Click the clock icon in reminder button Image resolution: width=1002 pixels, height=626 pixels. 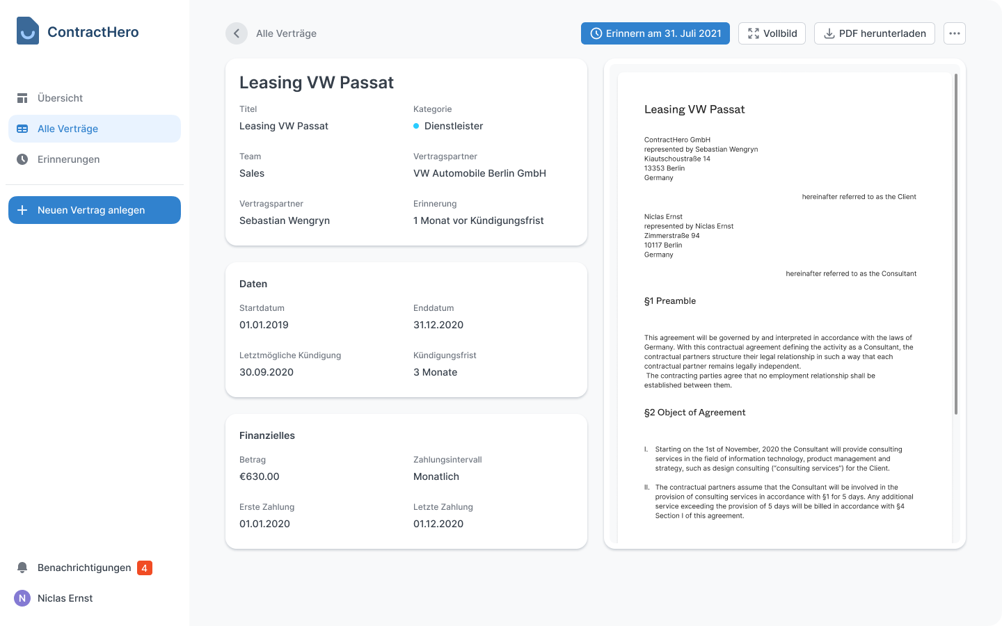pos(596,33)
